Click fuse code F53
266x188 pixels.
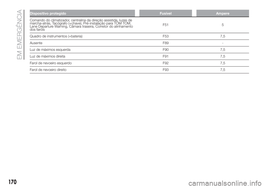(166, 36)
